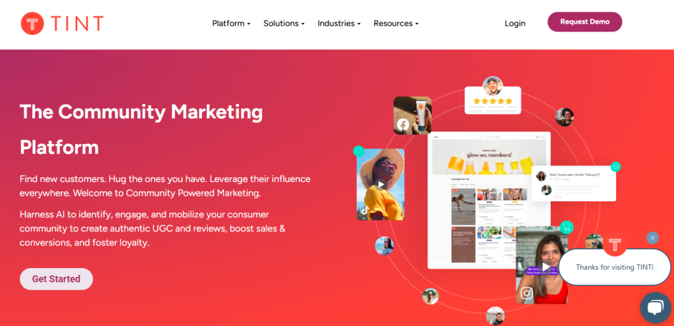
Task: Click the TINT logo icon
Action: [x=32, y=23]
